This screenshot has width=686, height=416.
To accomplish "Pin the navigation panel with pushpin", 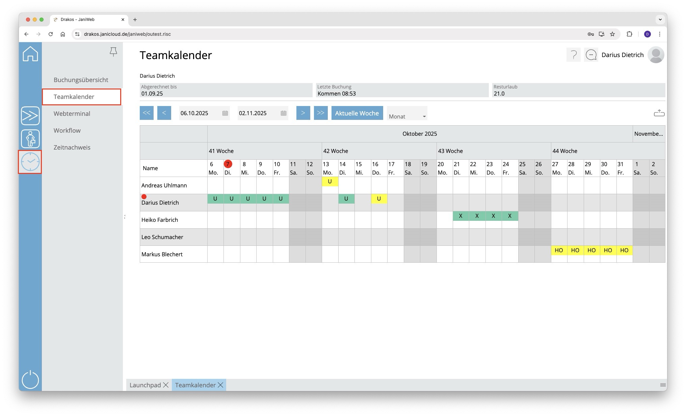I will (113, 52).
